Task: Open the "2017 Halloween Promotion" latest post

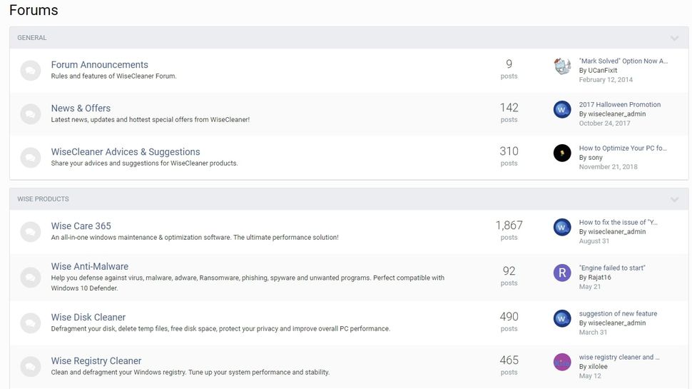Action: click(x=619, y=104)
